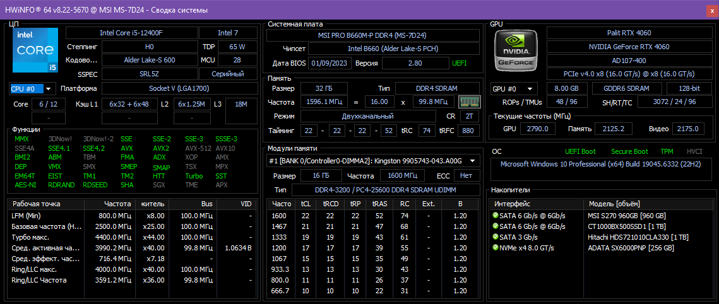
Task: Click the Turbo feature flag
Action: click(x=194, y=176)
